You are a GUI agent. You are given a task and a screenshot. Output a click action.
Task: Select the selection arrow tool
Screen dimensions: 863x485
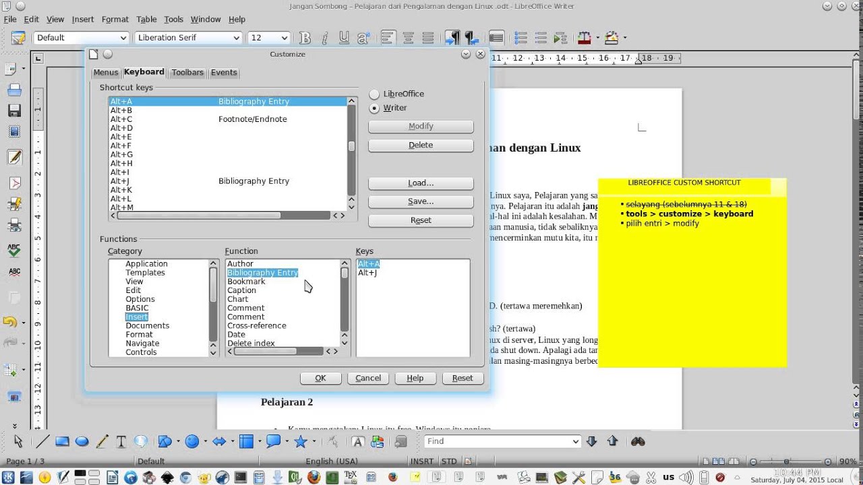coord(18,442)
